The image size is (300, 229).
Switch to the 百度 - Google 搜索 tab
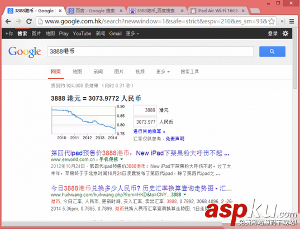(x=95, y=11)
